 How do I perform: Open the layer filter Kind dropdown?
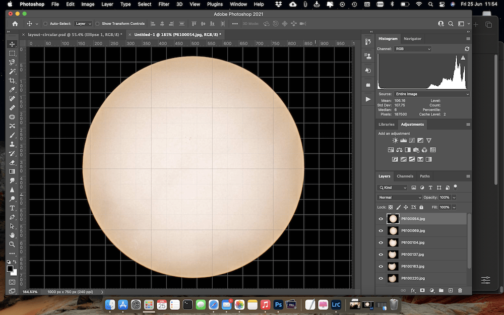click(393, 187)
